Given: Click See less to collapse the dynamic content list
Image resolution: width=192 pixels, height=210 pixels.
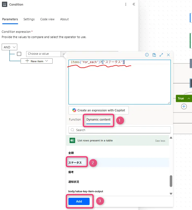Looking at the screenshot, I should 160,141.
